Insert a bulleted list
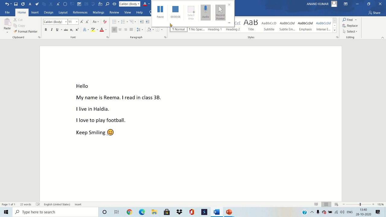This screenshot has height=217, width=386. (x=114, y=22)
